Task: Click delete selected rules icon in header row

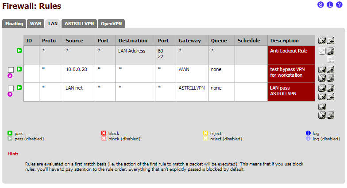Action: click(x=322, y=41)
